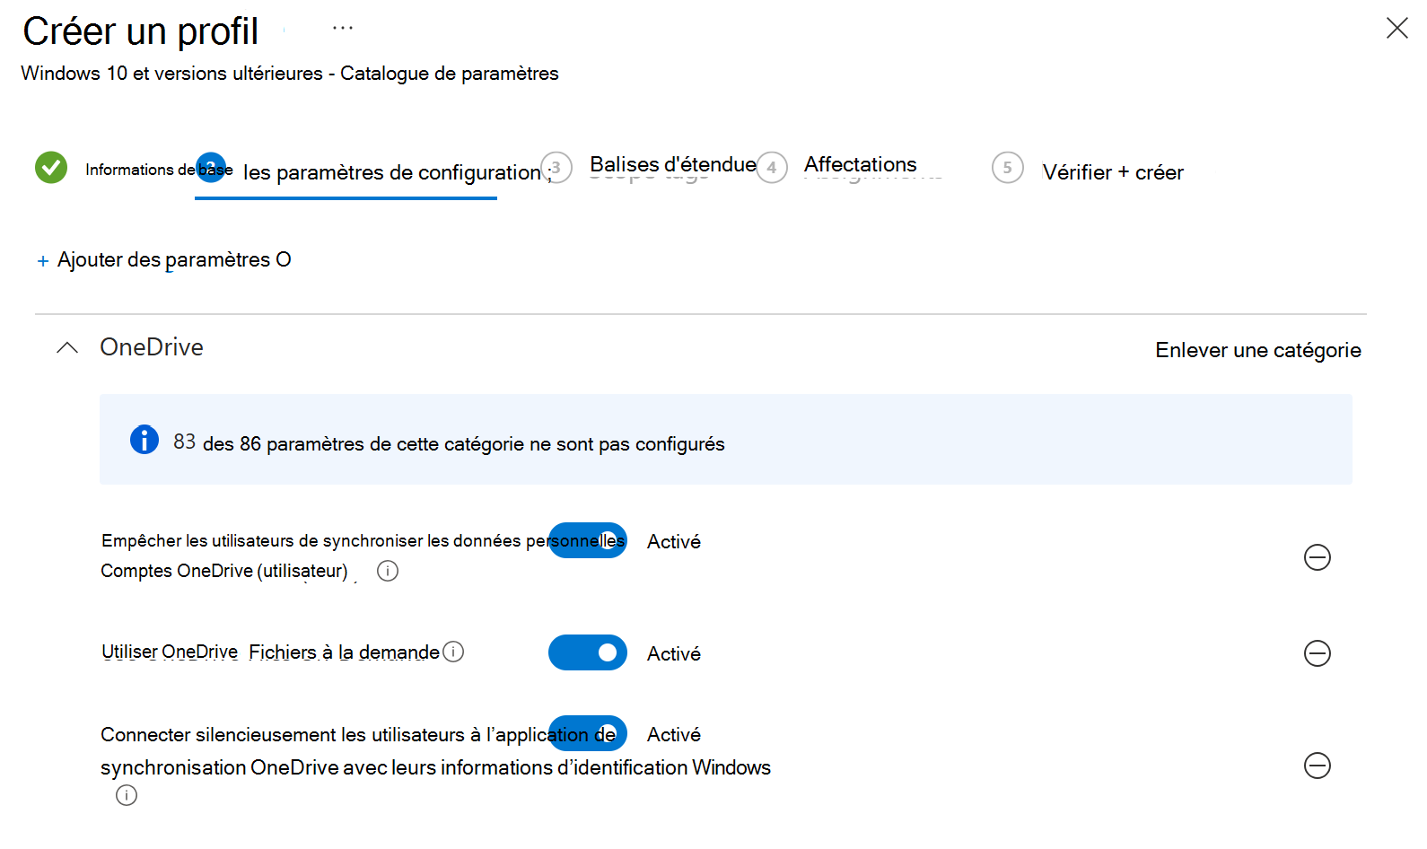Show info for Fichiers à la demande
The image size is (1427, 849).
click(454, 652)
